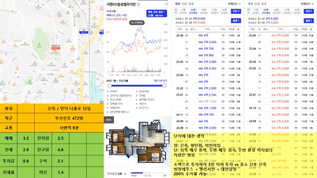The height and width of the screenshot is (178, 317).
Task: Select the 신축 / 언덕 나홀로 단절 cell
Action: [69, 109]
